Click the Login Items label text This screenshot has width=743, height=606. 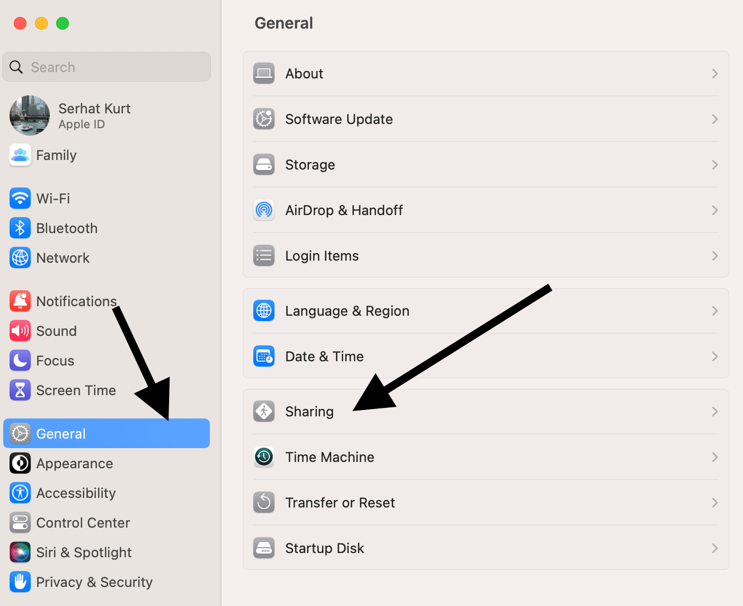coord(322,256)
